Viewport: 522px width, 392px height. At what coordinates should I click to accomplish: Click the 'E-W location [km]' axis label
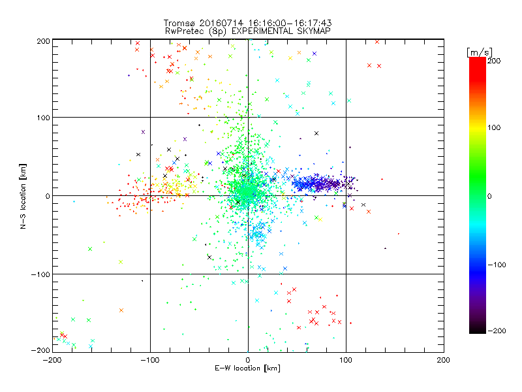pyautogui.click(x=247, y=368)
